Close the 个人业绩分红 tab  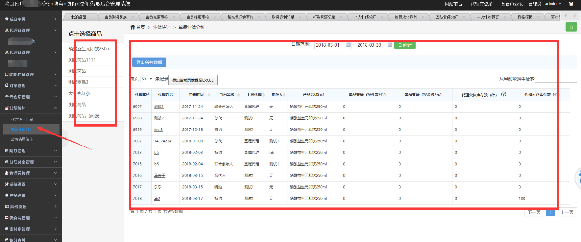point(382,17)
